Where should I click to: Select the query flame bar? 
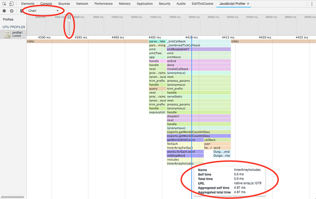[158, 89]
